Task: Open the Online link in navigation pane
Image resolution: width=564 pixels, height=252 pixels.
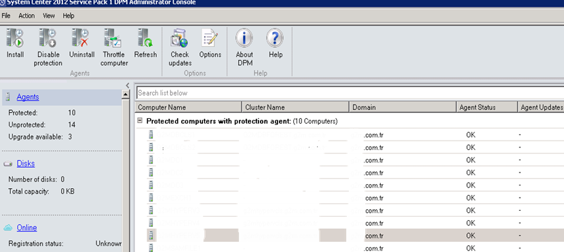Action: click(27, 228)
